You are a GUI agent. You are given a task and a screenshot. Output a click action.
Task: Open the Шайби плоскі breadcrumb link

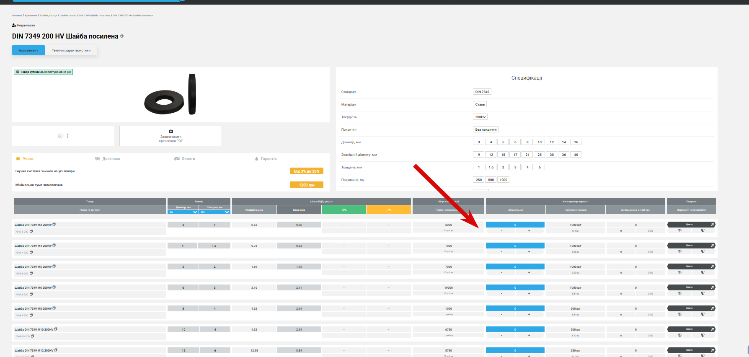pos(68,16)
